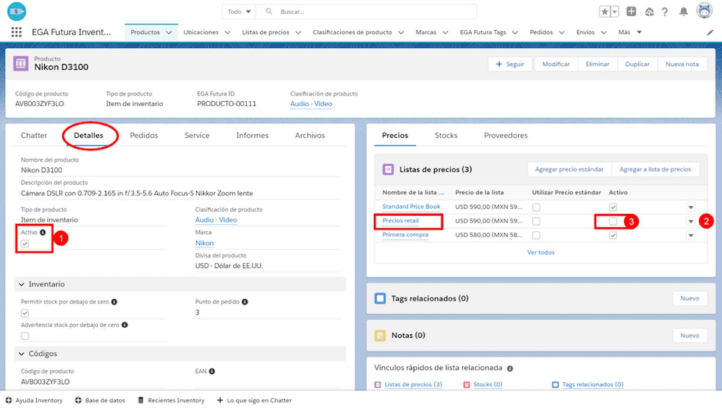
Task: Click the org logo icon top left
Action: 16,11
